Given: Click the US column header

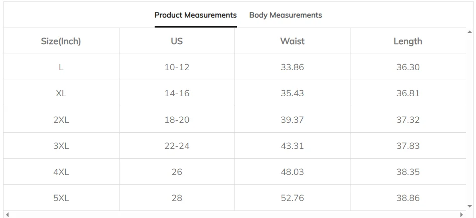Looking at the screenshot, I should (x=177, y=41).
